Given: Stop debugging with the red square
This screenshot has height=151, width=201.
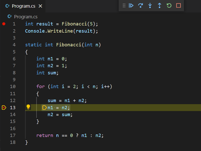Looking at the screenshot, I should tap(178, 5).
